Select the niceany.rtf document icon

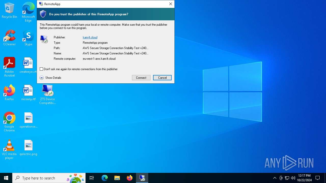click(x=28, y=93)
